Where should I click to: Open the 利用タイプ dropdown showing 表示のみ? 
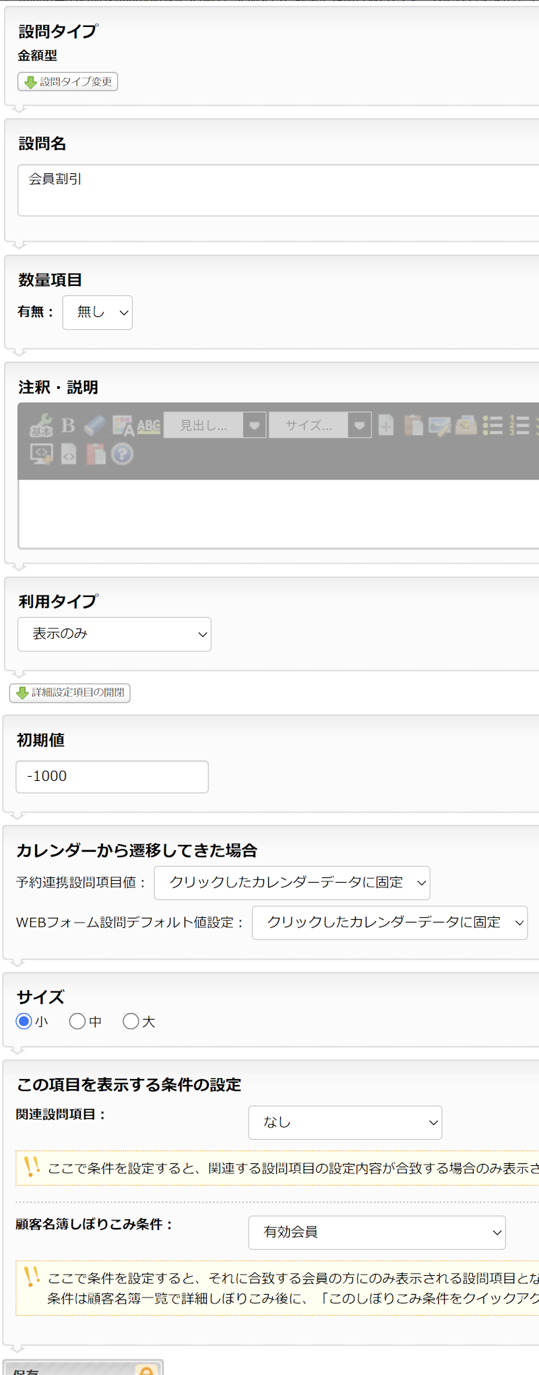click(x=115, y=635)
